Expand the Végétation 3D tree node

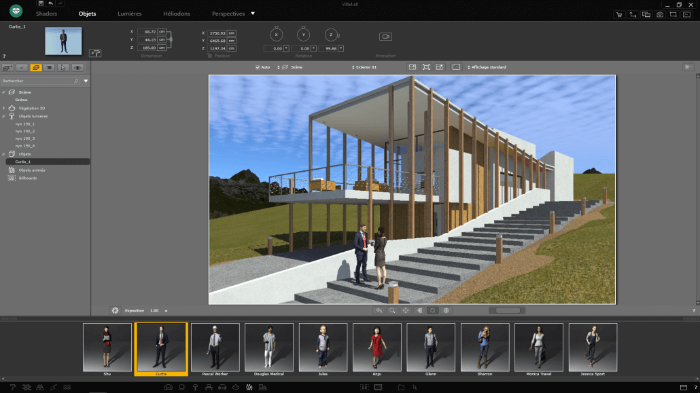[4, 107]
